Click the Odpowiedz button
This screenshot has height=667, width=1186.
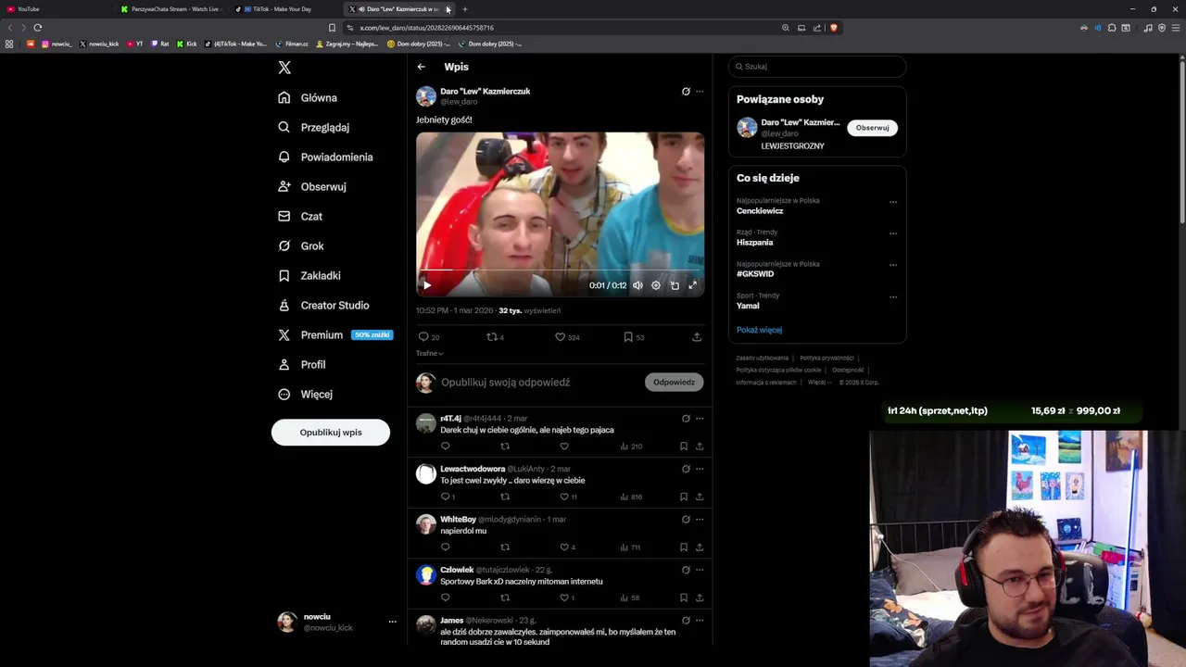(x=674, y=382)
